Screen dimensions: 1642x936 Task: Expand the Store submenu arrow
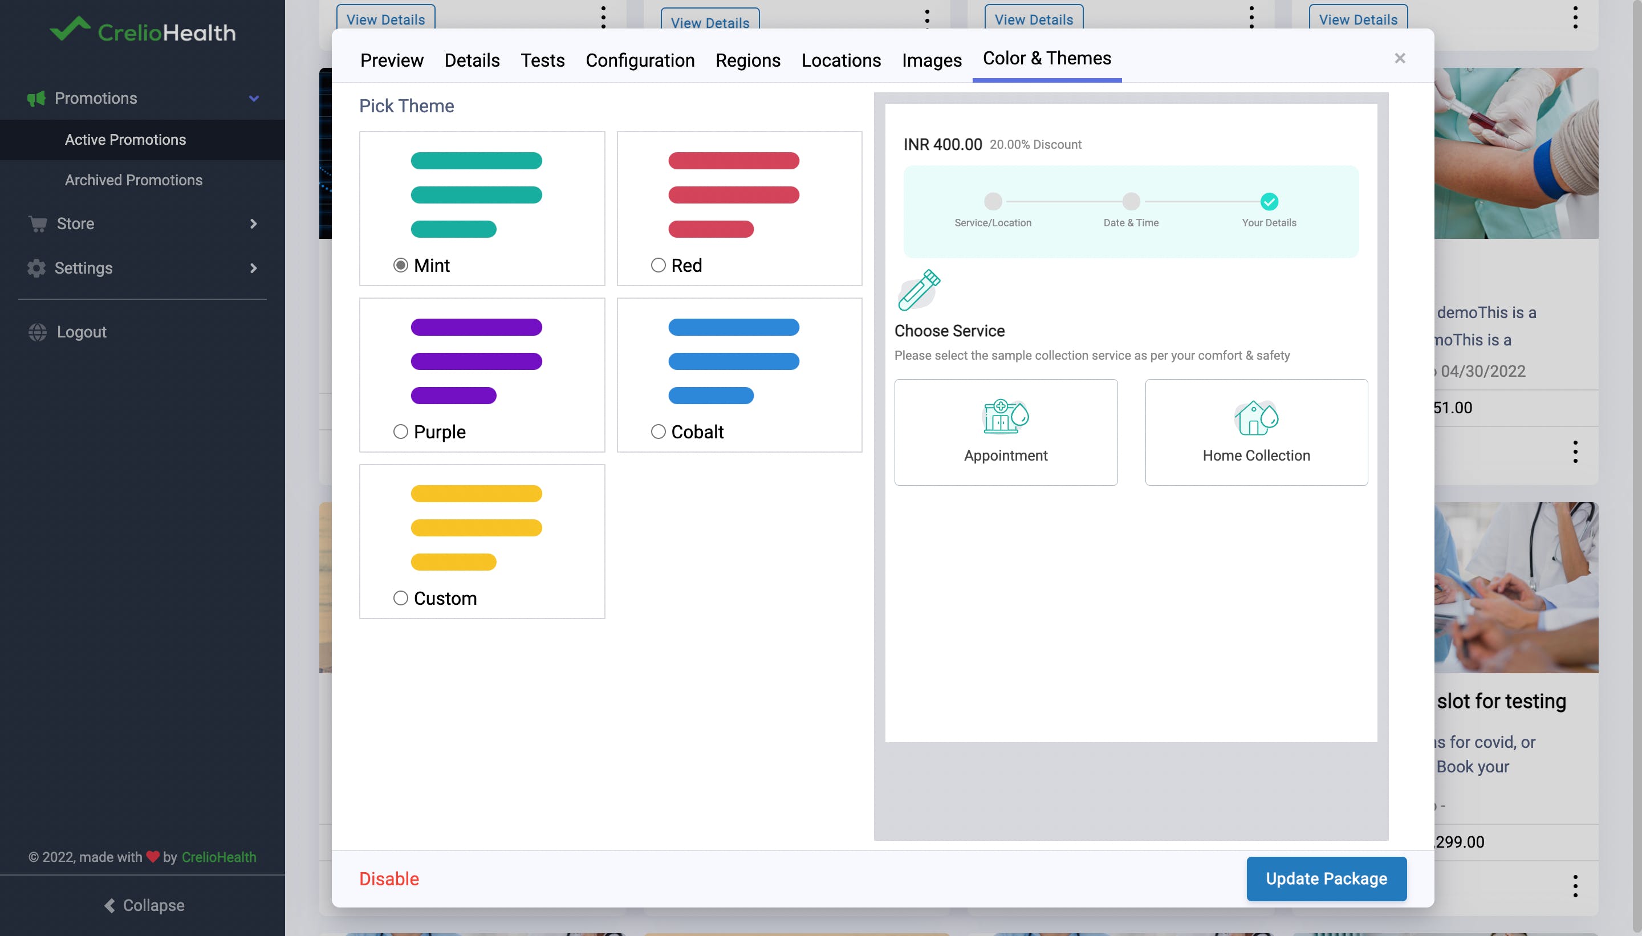coord(253,223)
